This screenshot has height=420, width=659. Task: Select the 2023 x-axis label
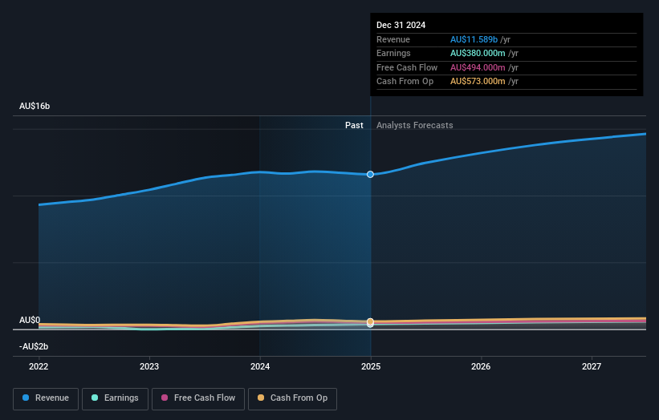point(149,367)
